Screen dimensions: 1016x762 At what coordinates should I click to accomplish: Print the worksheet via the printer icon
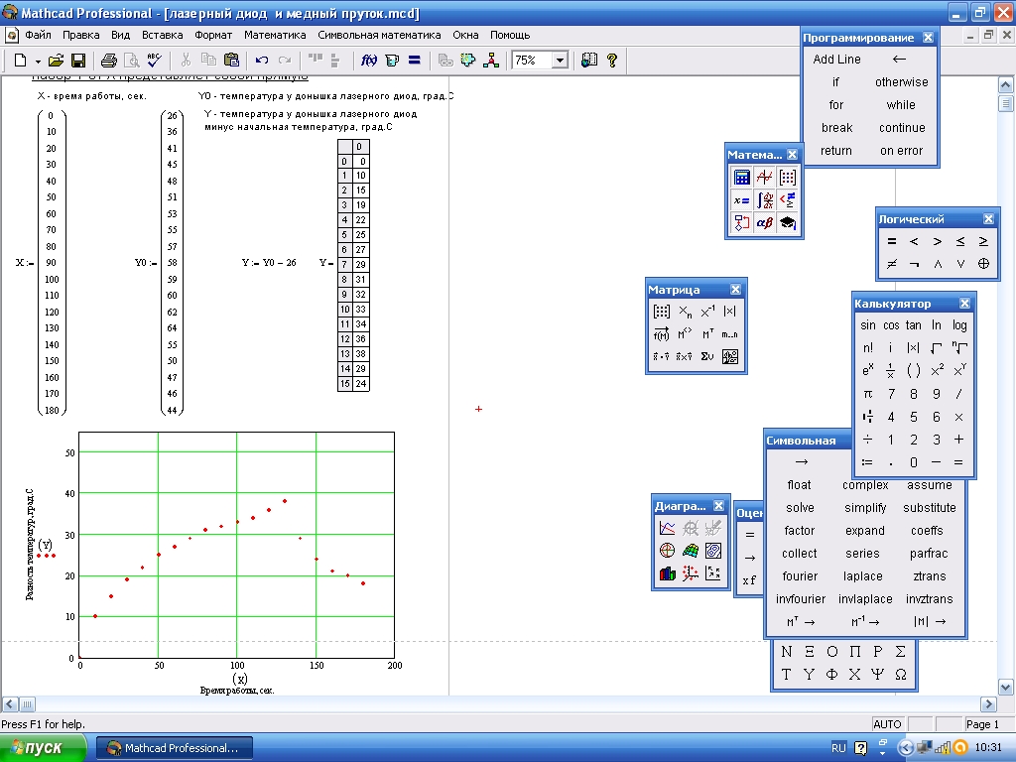(x=109, y=61)
